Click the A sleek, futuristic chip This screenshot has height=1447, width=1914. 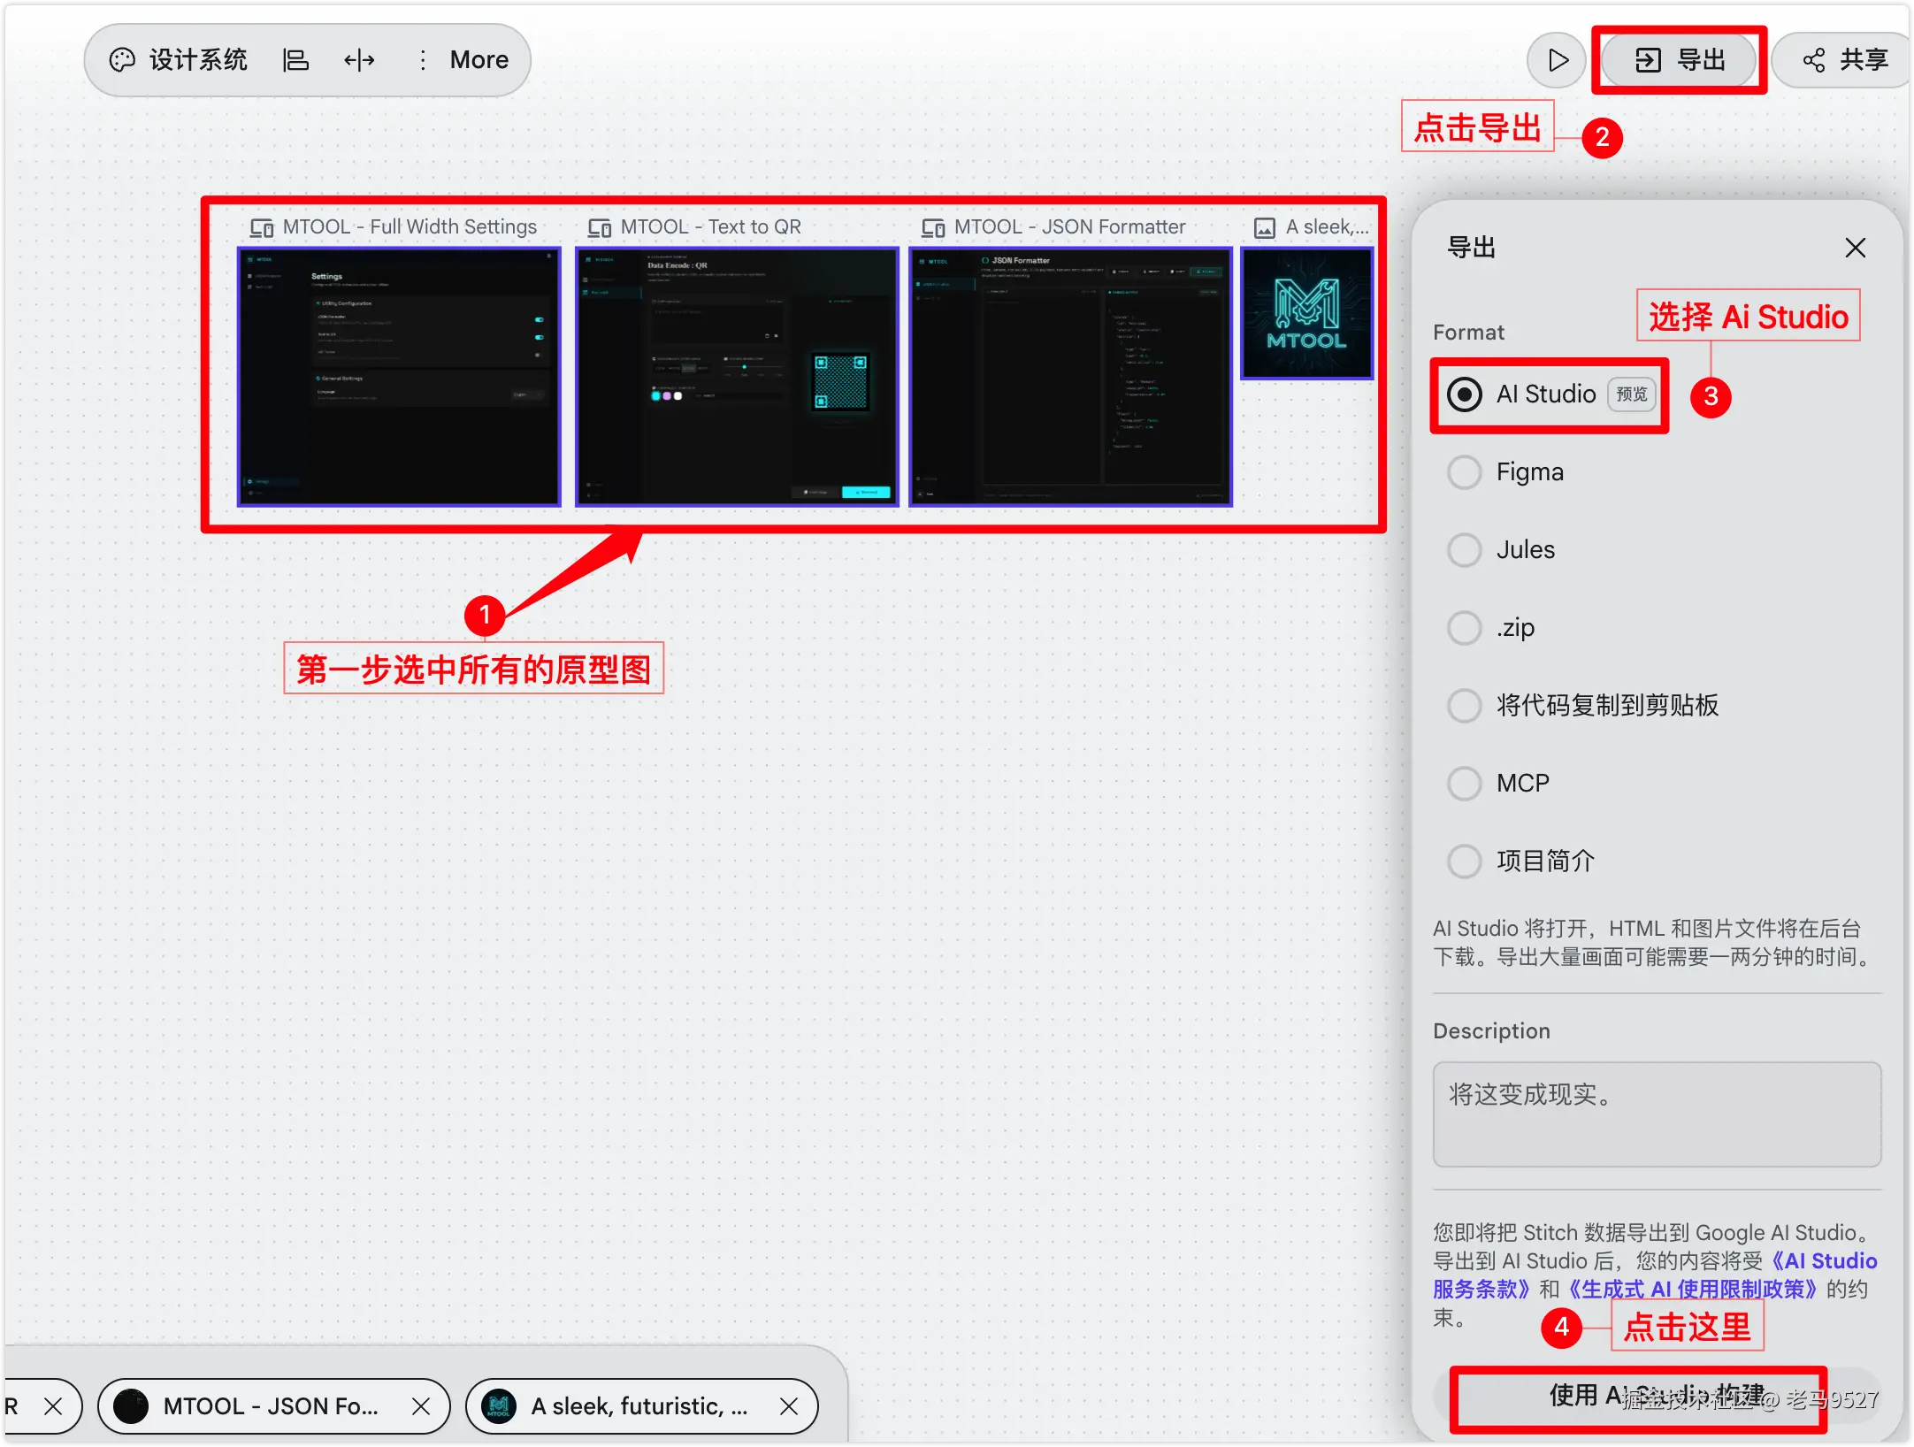tap(642, 1406)
